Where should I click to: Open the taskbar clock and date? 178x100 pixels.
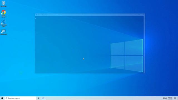(170, 98)
